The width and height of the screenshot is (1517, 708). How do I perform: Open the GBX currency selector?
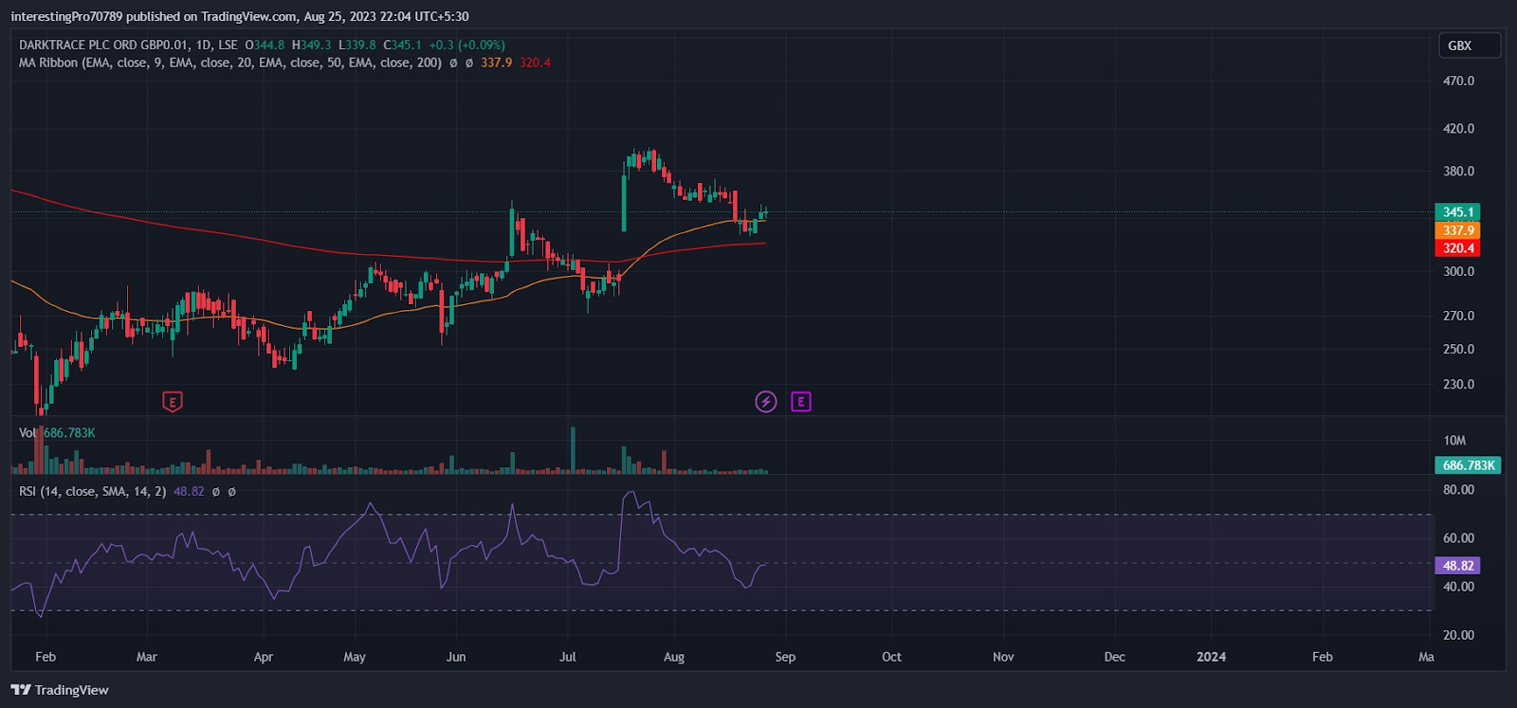pyautogui.click(x=1470, y=45)
